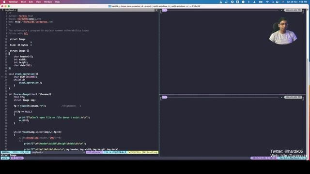Click the 'void stack_operation(){' line
The image size is (310, 174).
click(x=24, y=74)
